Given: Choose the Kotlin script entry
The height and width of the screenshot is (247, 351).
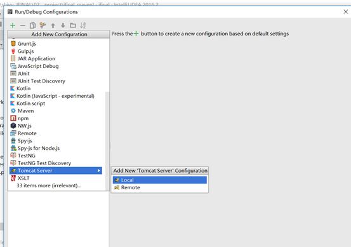Looking at the screenshot, I should point(55,103).
